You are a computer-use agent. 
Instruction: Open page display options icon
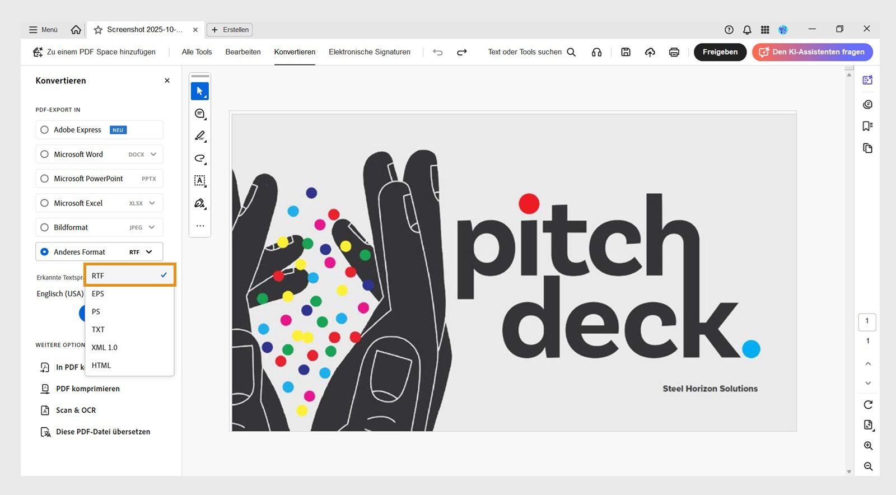coord(868,425)
